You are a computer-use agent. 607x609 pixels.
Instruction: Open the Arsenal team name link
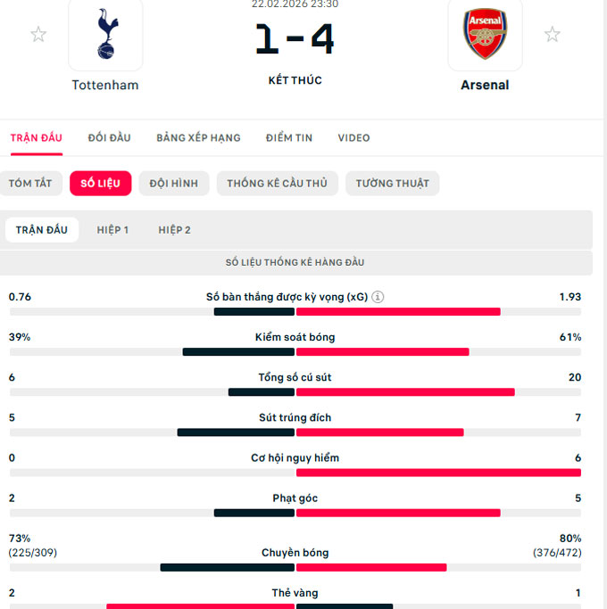pos(485,86)
